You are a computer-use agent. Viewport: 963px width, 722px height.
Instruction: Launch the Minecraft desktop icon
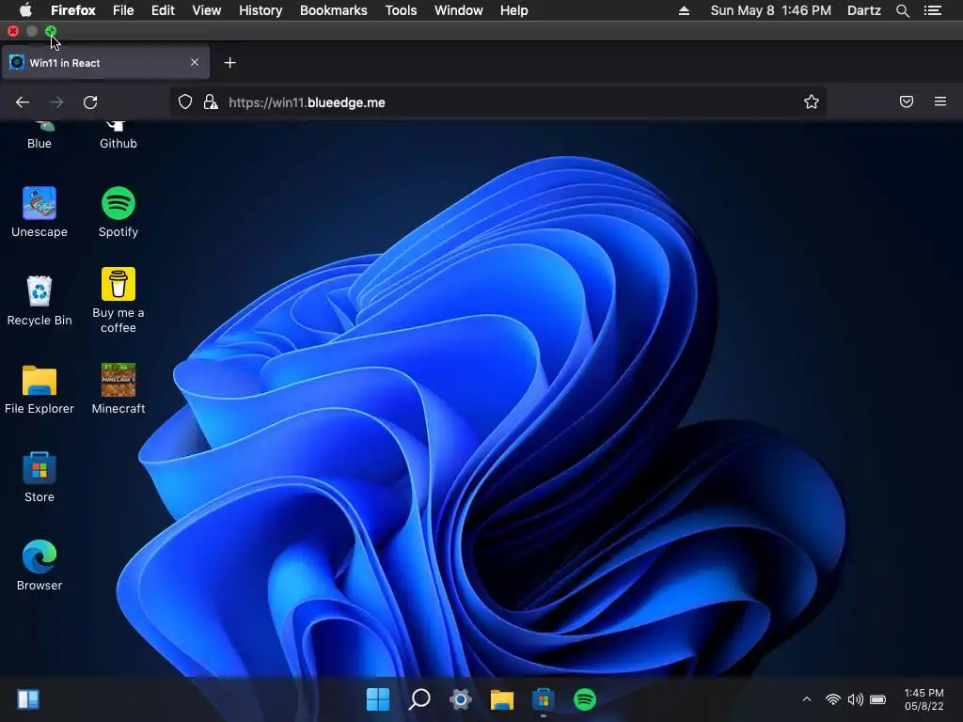click(x=118, y=389)
